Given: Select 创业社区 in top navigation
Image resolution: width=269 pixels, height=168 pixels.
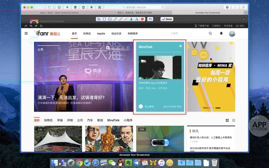Looking at the screenshot, I should (116, 34).
